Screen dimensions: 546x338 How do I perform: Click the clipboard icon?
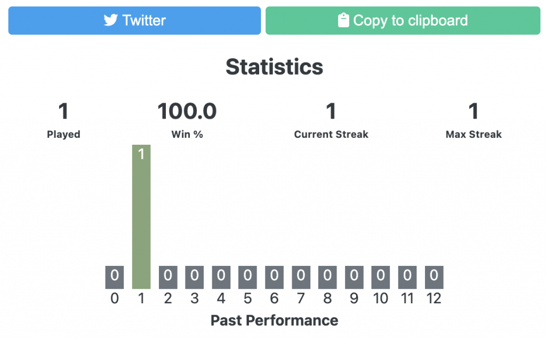click(x=343, y=20)
